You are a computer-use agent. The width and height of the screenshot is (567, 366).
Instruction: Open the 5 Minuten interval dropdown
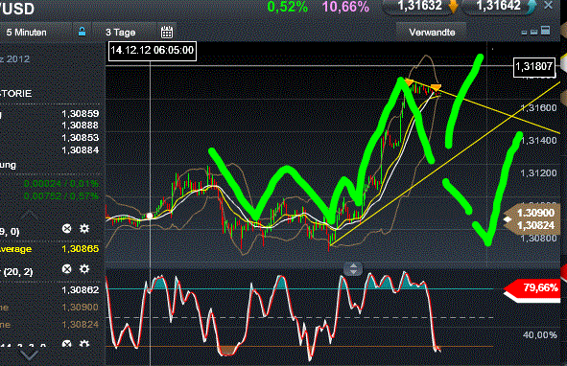click(x=35, y=33)
